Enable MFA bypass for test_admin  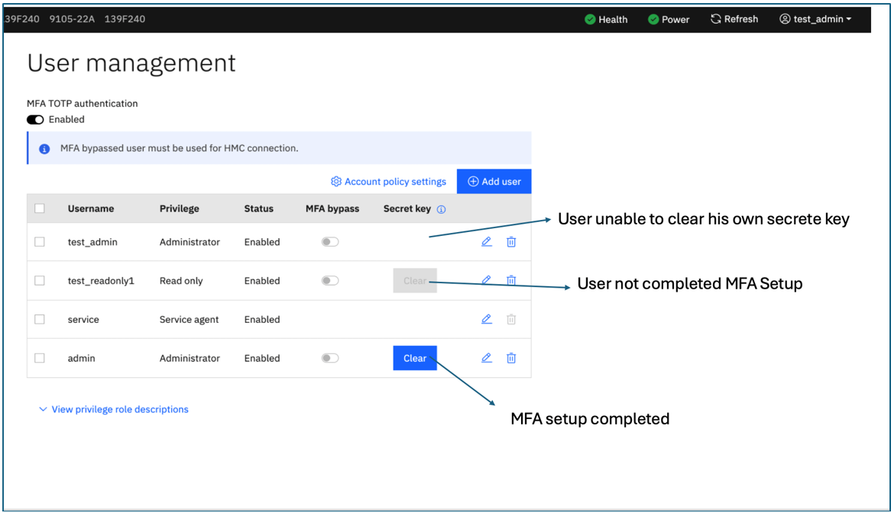[x=330, y=241]
